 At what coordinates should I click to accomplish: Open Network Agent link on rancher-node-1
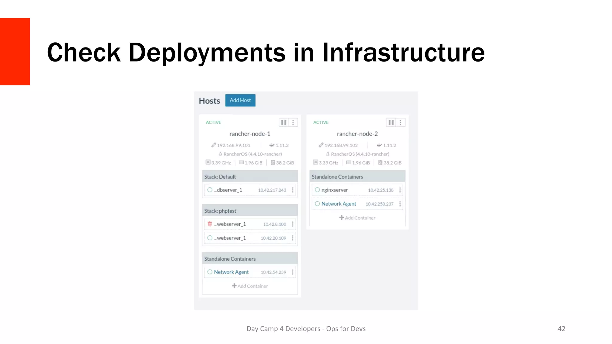[231, 272]
